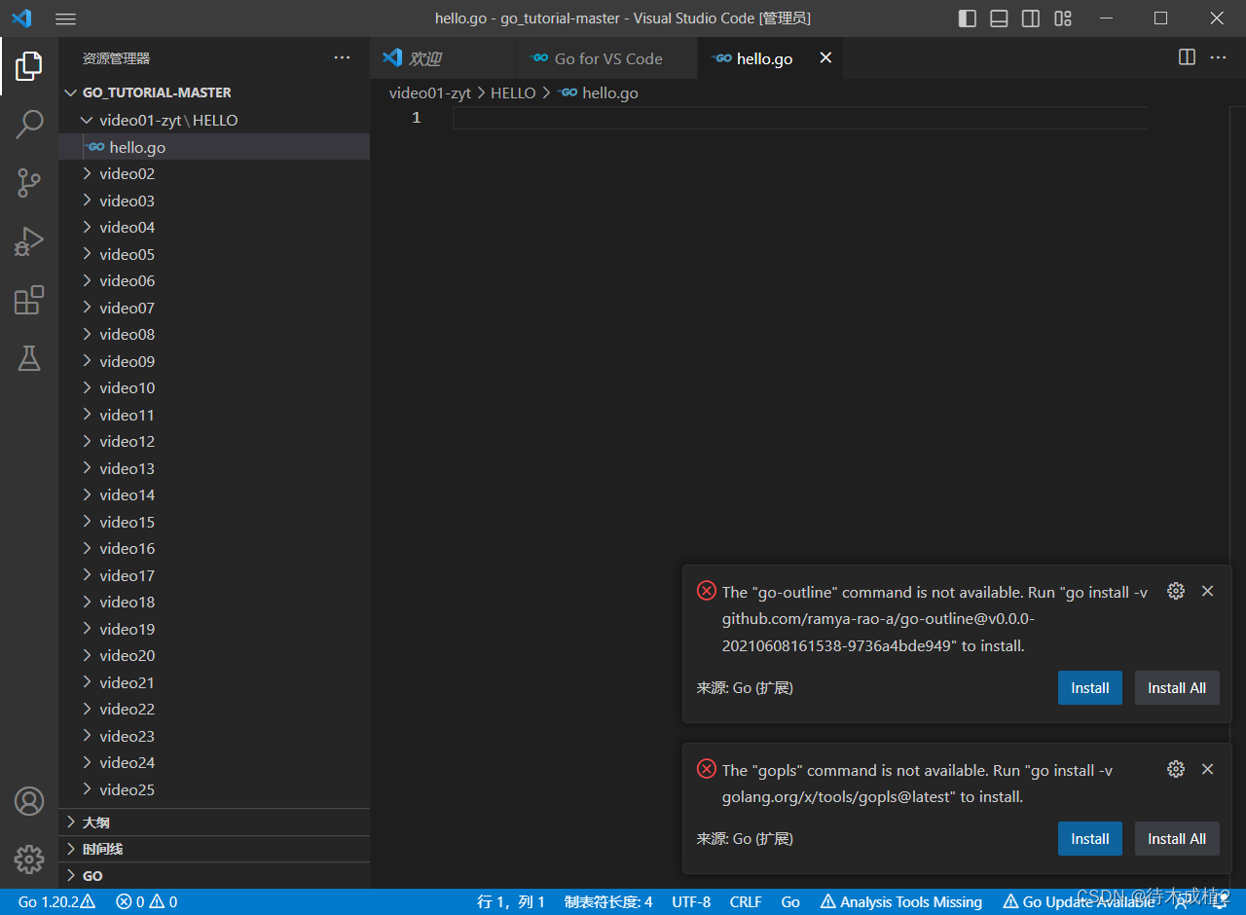The width and height of the screenshot is (1246, 915).
Task: Expand the video25 folder
Action: pos(214,789)
